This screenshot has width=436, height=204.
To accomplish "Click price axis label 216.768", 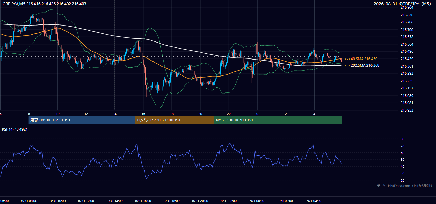I will coord(407,22).
